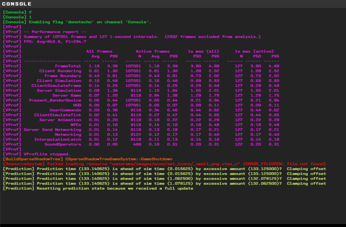Screen dimensions: 346x227
Task: Click the "FPS: Avg=843.9, P1=294.7" line
Action: (45, 41)
